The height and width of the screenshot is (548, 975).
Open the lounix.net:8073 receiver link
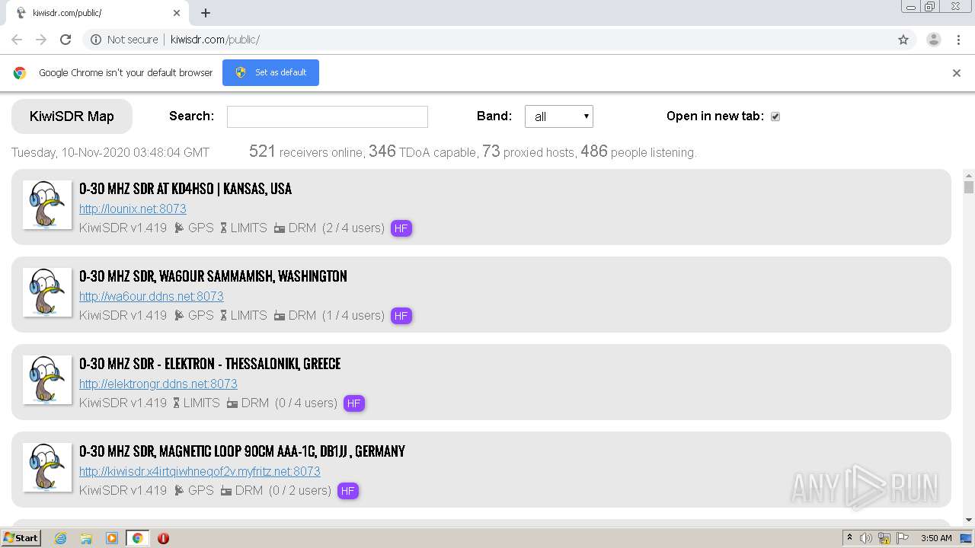coord(133,209)
